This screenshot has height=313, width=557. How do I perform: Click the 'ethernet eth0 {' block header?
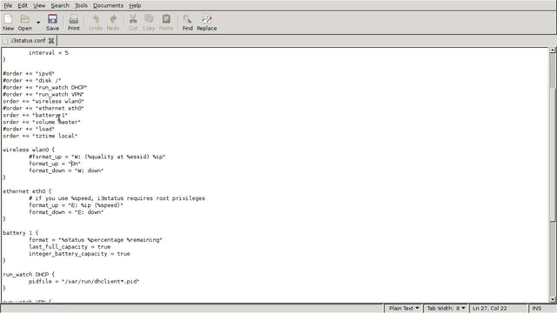(27, 191)
